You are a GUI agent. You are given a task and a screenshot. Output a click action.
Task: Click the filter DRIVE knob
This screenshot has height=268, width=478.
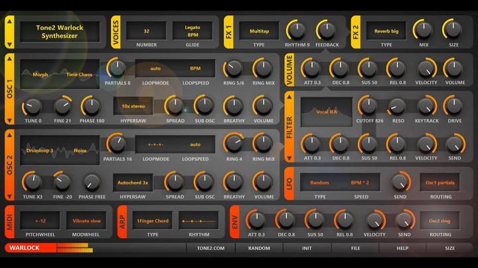pos(454,106)
